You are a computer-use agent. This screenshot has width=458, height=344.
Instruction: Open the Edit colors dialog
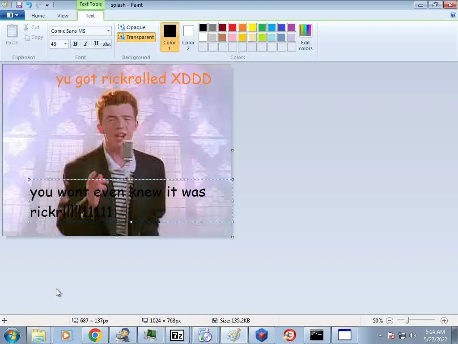pyautogui.click(x=305, y=37)
